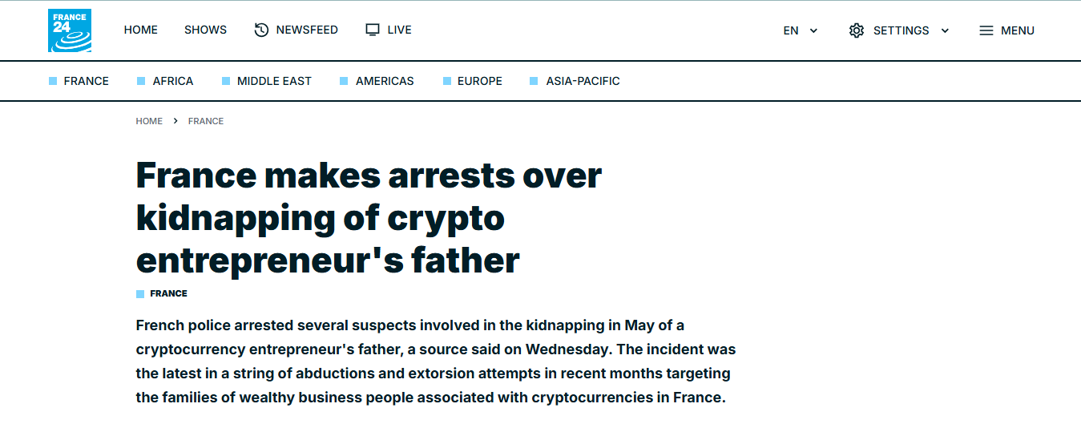
Task: Open the France section link
Action: pos(86,81)
